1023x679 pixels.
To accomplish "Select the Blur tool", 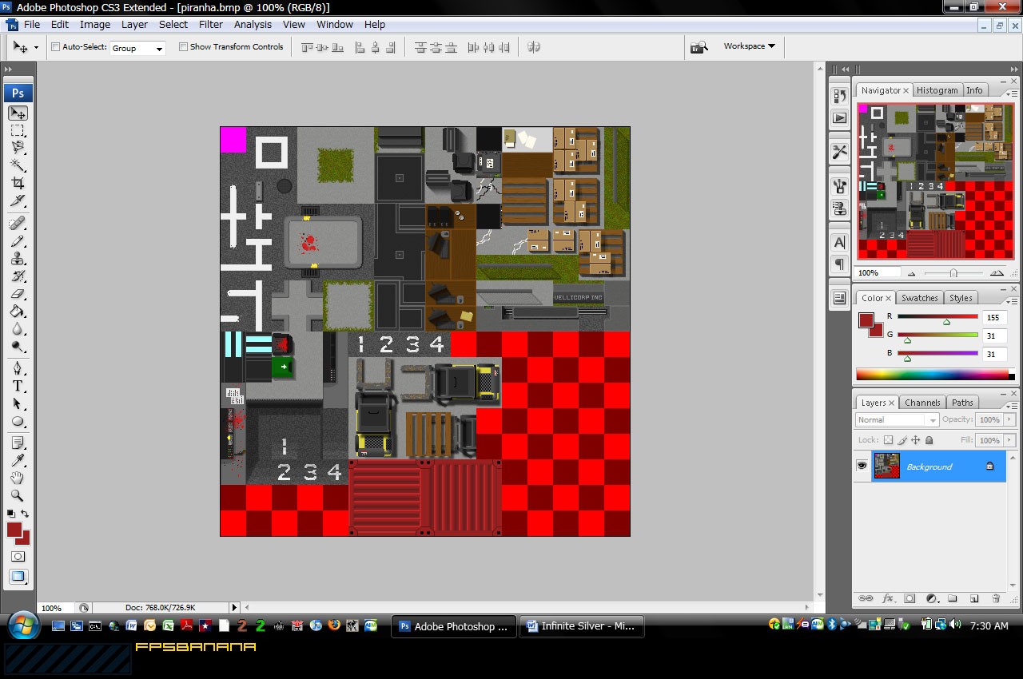I will pyautogui.click(x=18, y=329).
